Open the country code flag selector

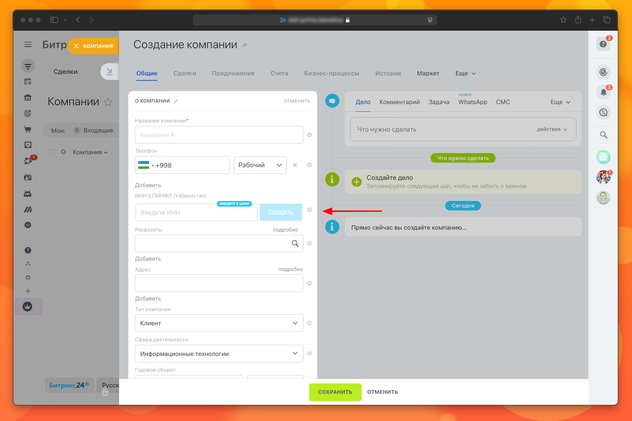[x=146, y=165]
